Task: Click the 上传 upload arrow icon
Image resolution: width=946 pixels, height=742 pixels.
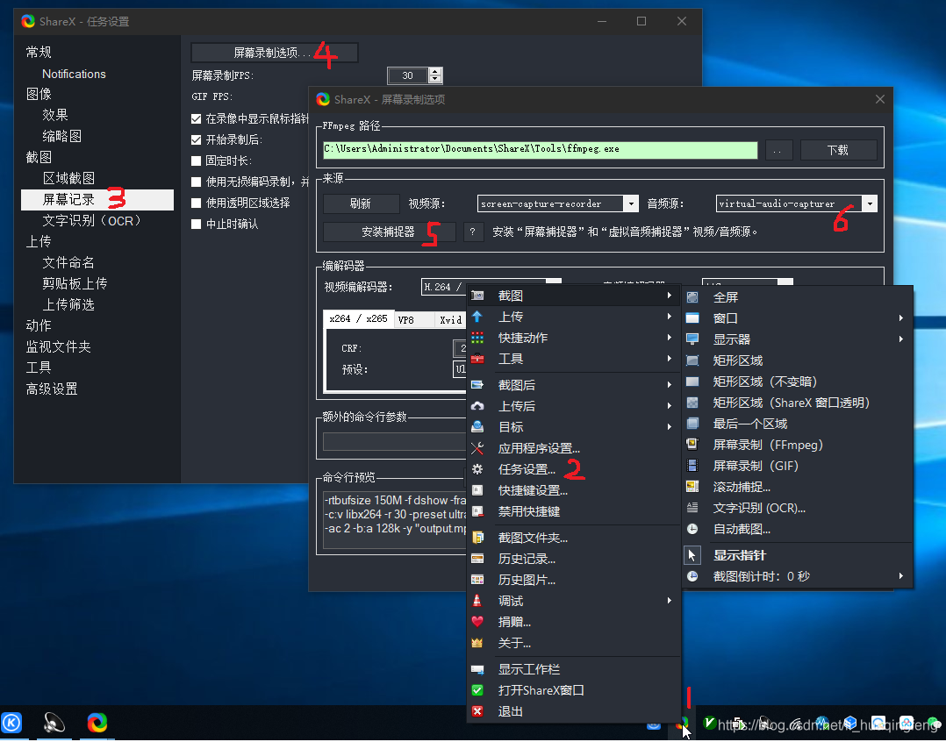Action: (x=477, y=317)
